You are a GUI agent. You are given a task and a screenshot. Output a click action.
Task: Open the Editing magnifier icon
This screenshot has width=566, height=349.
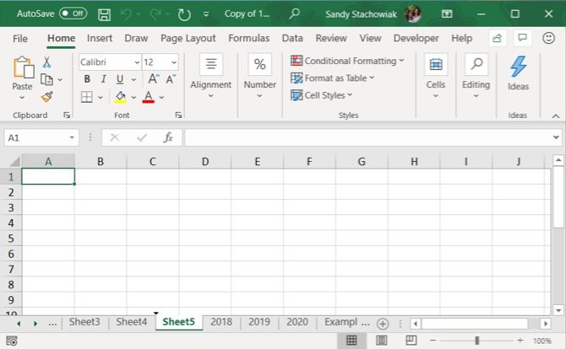pos(476,64)
